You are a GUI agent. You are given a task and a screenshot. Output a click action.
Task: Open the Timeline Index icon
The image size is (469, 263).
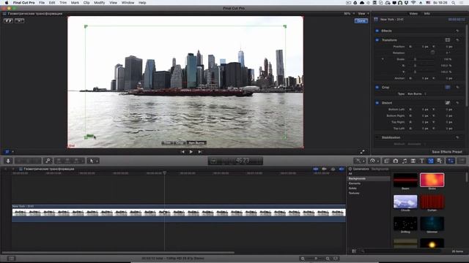coord(12,258)
